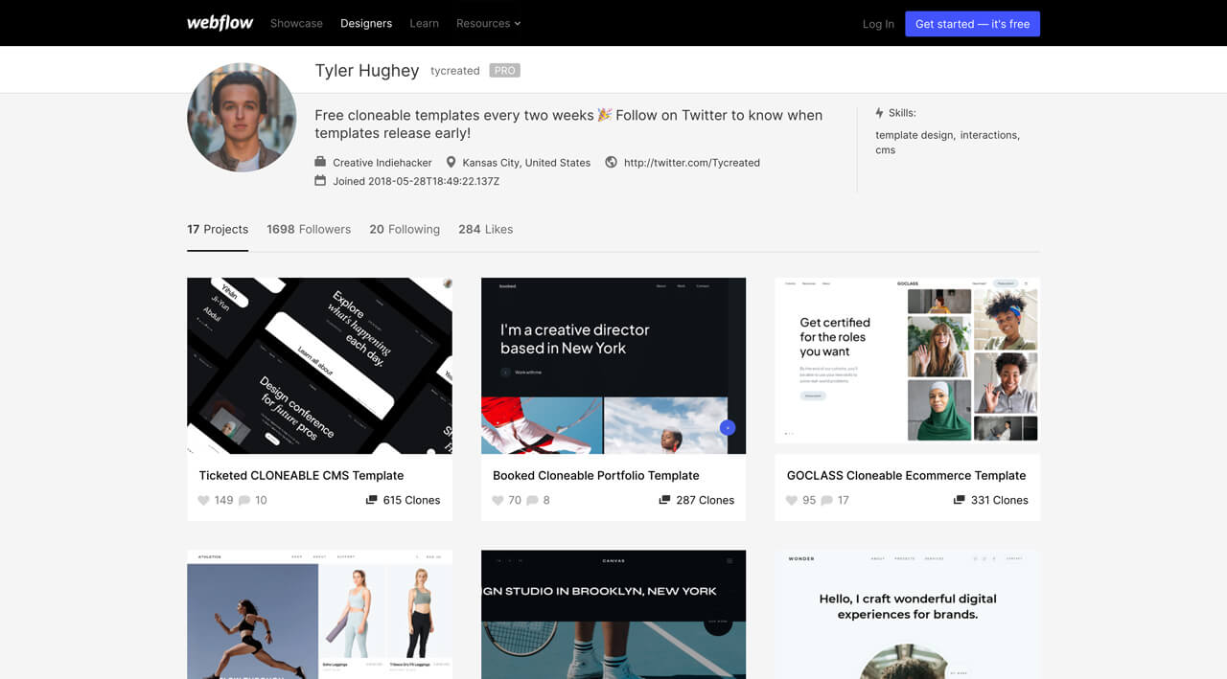
Task: Open the twitter.com/Tycreated link
Action: (691, 163)
